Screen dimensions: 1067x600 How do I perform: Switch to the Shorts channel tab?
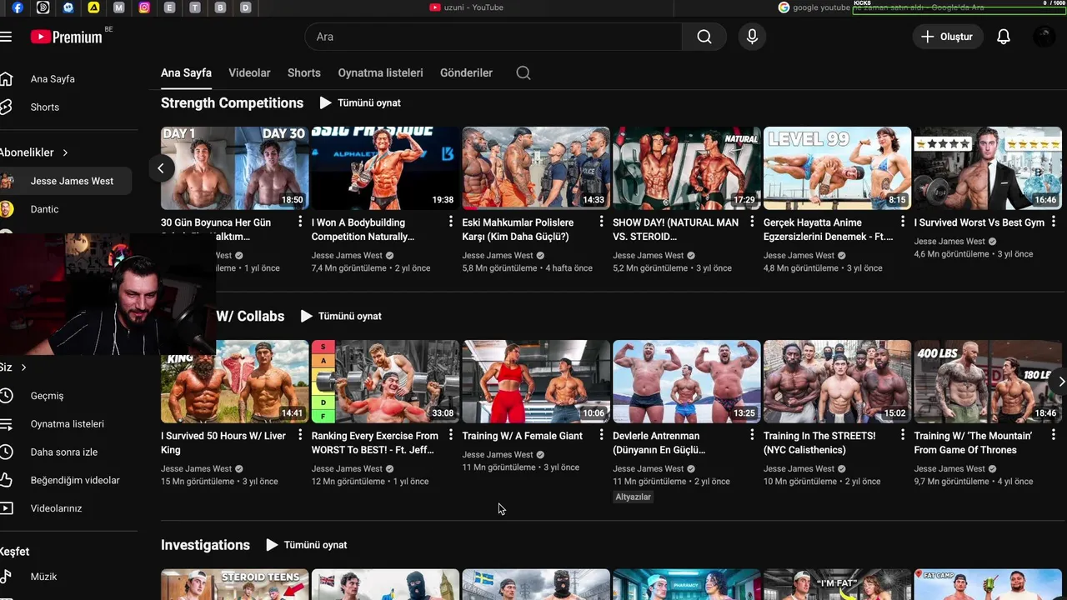pyautogui.click(x=304, y=72)
